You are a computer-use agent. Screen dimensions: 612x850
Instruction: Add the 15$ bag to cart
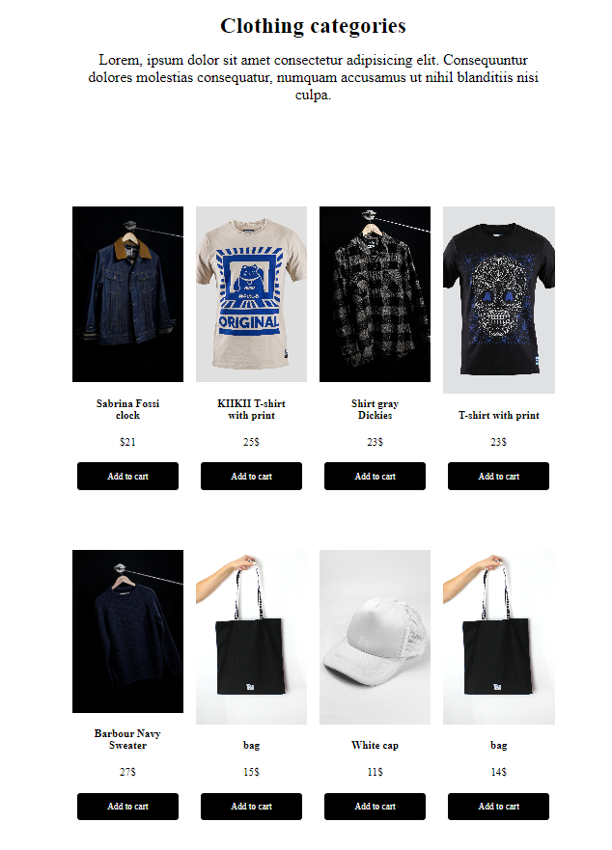[x=251, y=806]
